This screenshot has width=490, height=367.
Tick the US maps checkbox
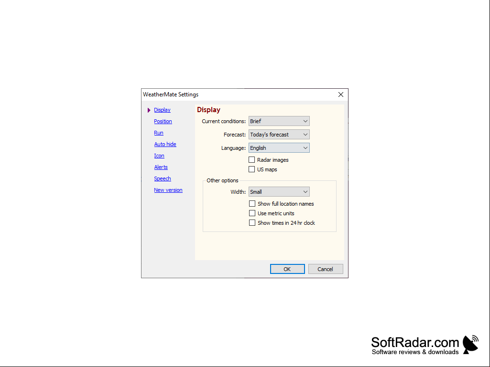coord(251,169)
